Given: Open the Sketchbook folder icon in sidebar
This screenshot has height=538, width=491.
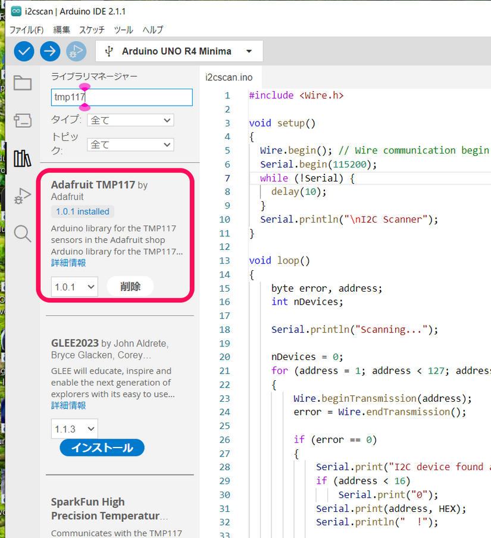Looking at the screenshot, I should [x=23, y=83].
